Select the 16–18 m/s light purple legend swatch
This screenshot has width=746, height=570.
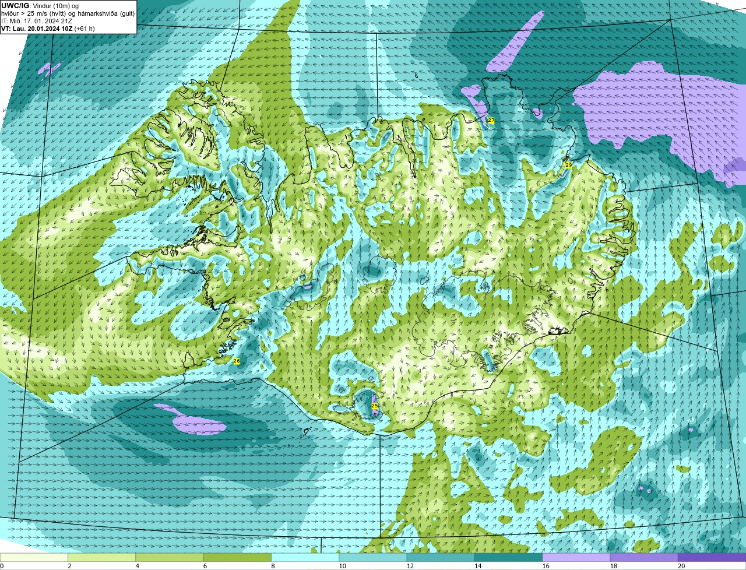click(576, 558)
